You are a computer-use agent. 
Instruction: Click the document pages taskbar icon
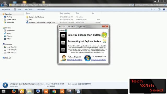click(x=78, y=91)
